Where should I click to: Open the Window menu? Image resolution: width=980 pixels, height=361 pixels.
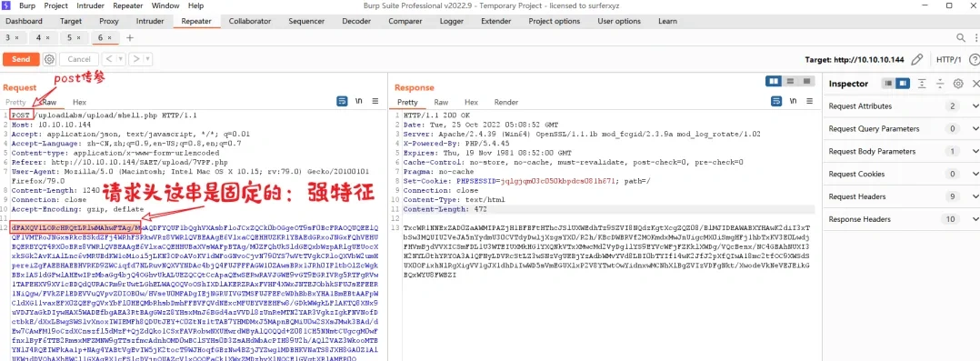[x=165, y=5]
